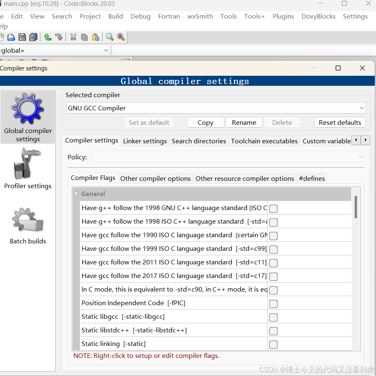This screenshot has height=376, width=376.
Task: Open Other resource compiler options tab
Action: [x=245, y=178]
